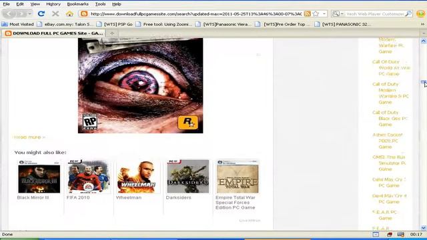Click the Black Mirror III title link

pos(33,197)
